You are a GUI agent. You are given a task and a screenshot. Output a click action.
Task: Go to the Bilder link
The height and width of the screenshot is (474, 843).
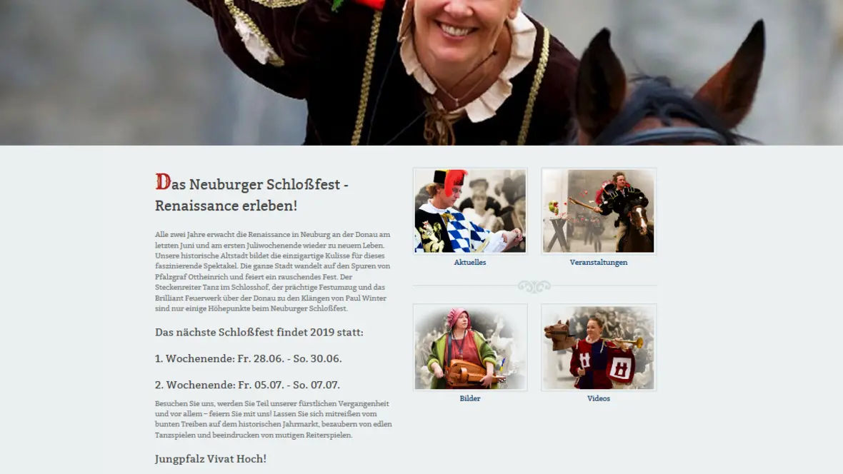coord(470,398)
